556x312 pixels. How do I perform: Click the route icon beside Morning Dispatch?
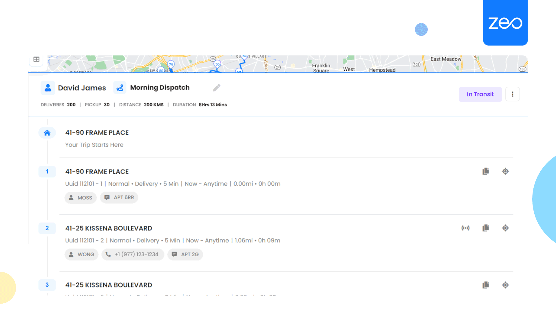tap(120, 88)
